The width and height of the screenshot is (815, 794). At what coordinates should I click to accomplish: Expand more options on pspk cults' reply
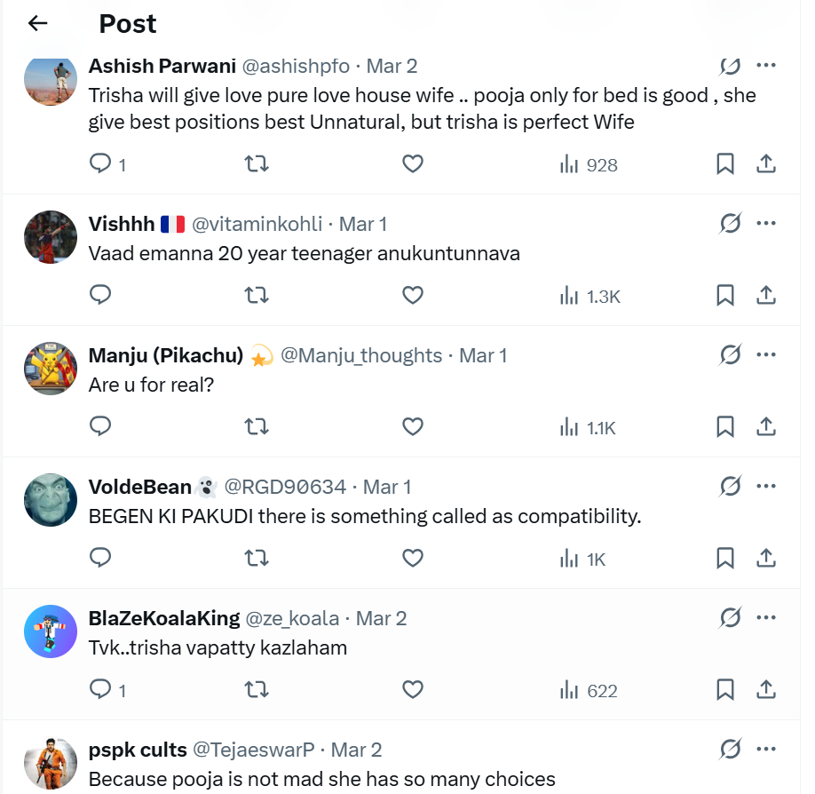click(x=766, y=750)
